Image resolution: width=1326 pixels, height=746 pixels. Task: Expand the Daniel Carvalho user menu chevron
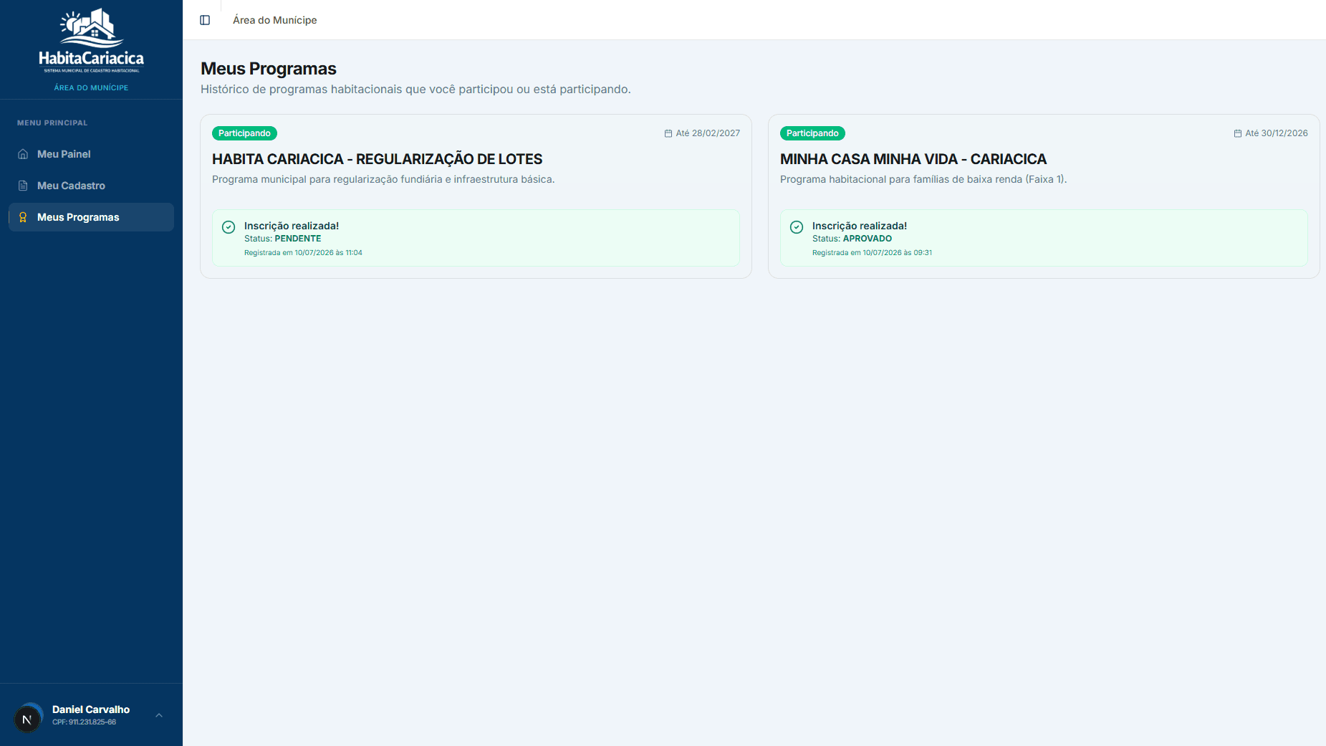pos(159,715)
